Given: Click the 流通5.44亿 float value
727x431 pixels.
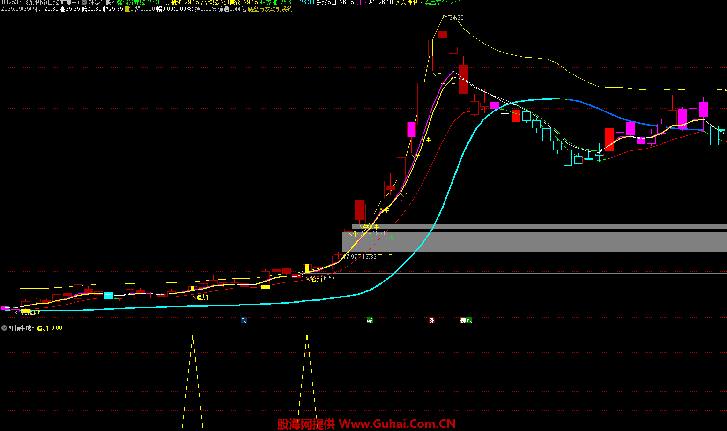Looking at the screenshot, I should [232, 9].
